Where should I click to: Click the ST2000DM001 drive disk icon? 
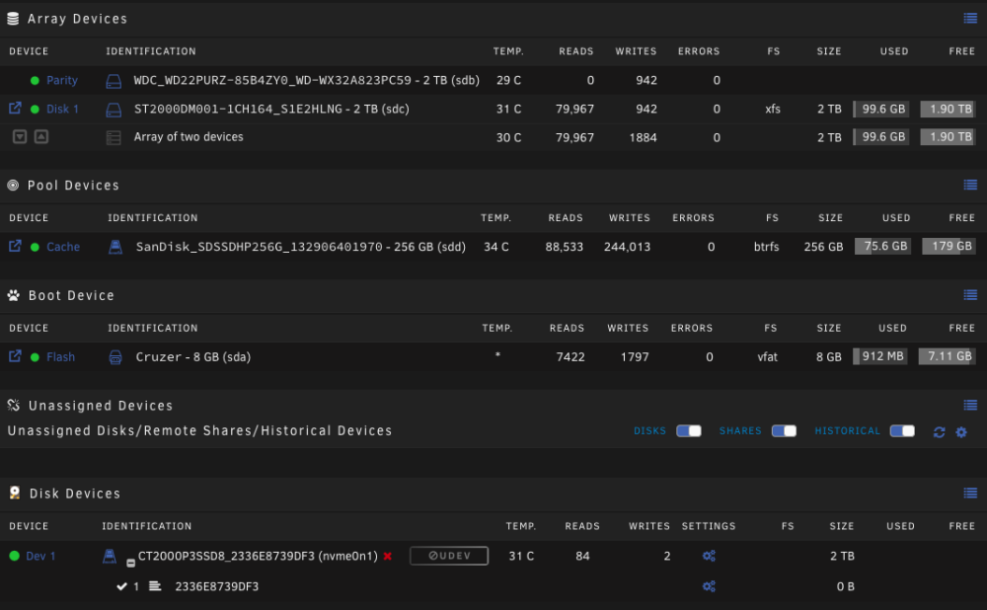click(114, 110)
